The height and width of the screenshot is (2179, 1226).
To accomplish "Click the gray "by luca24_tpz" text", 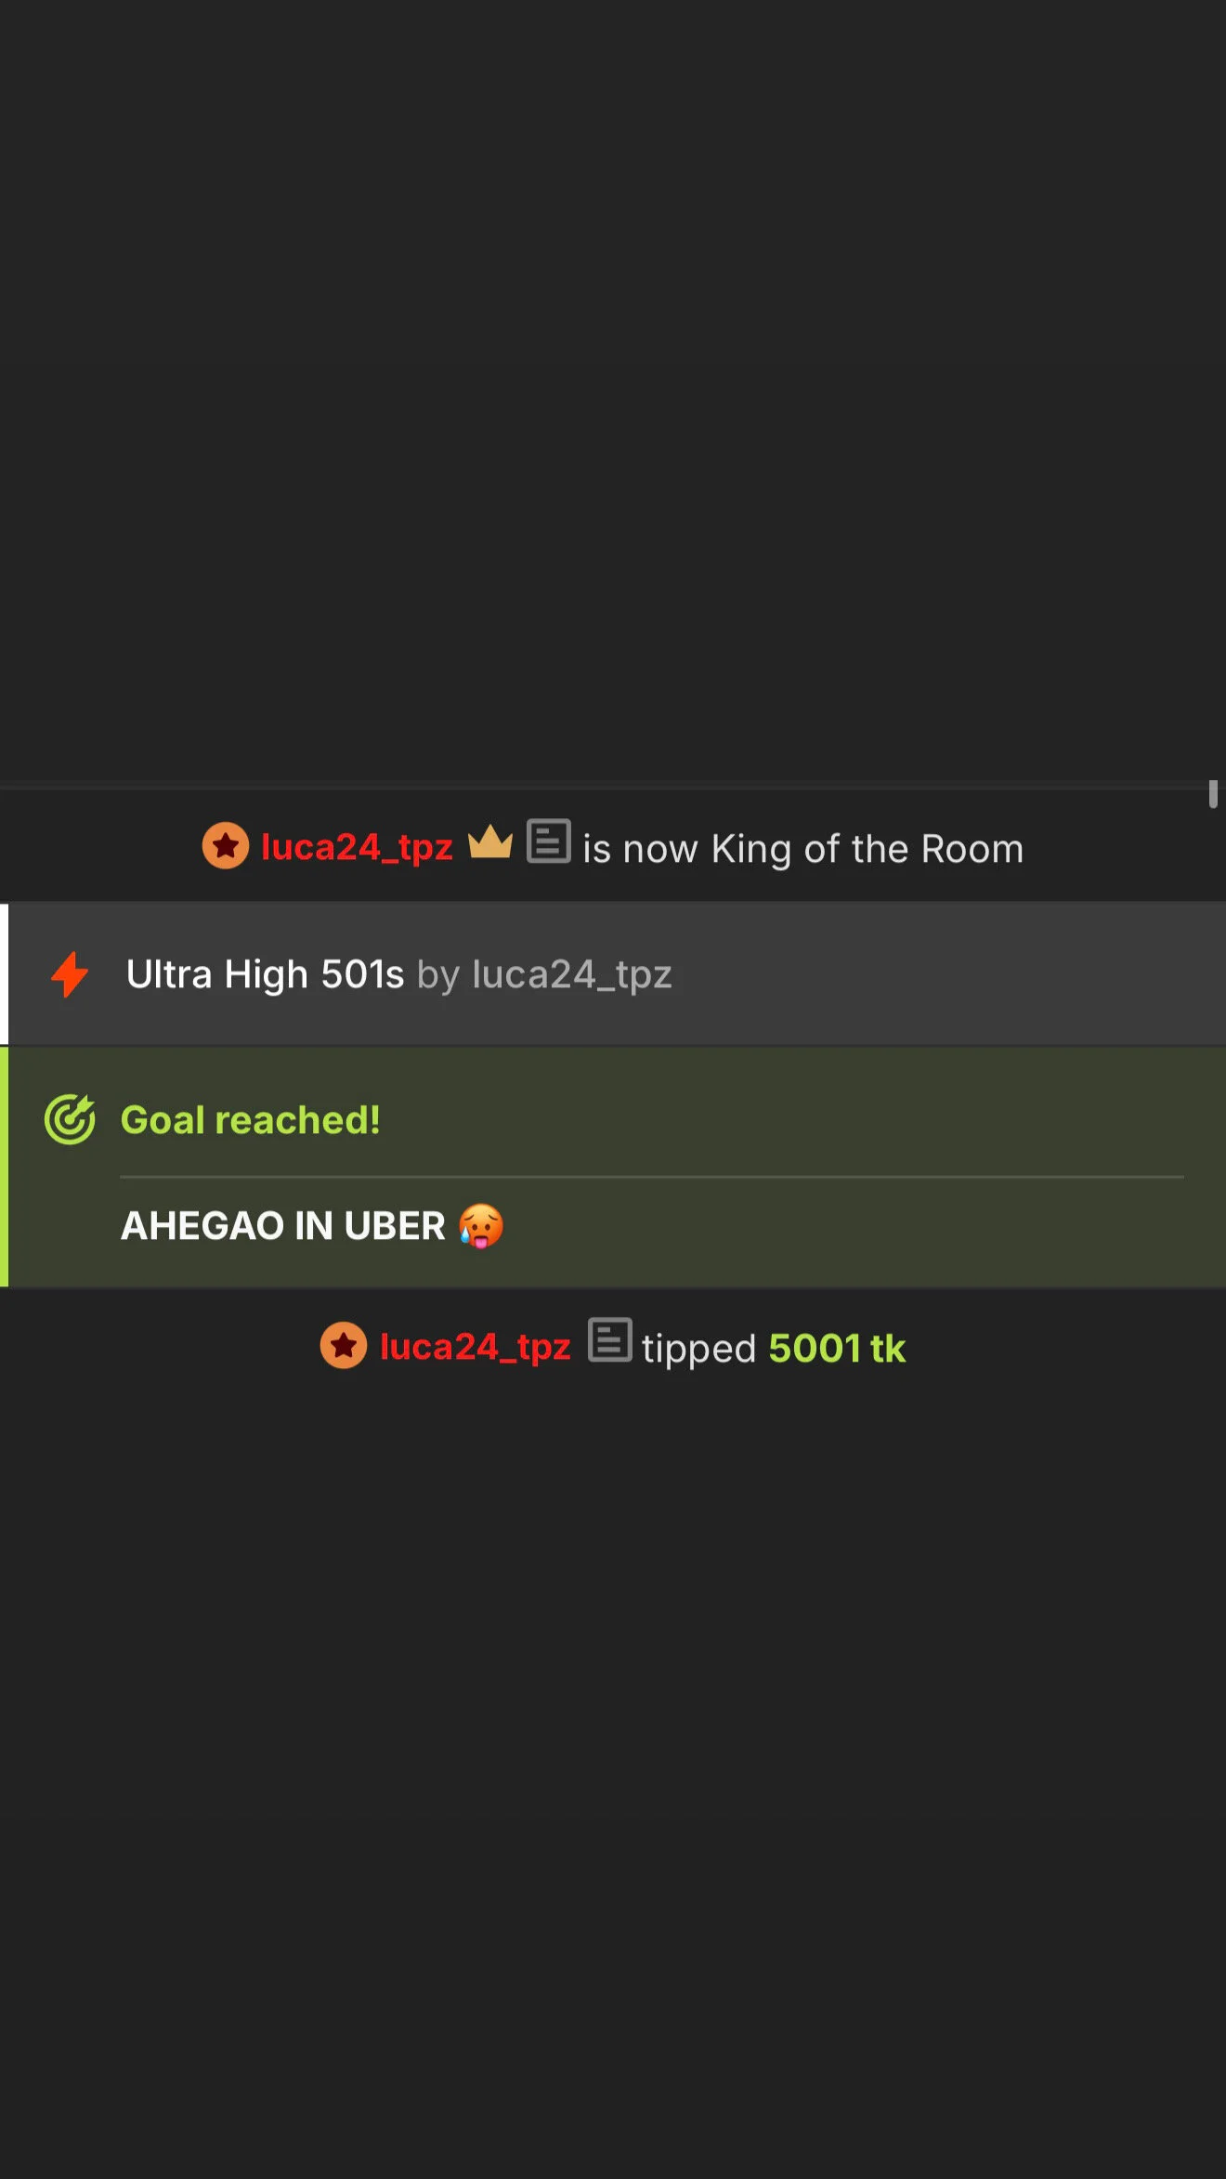I will click(544, 974).
